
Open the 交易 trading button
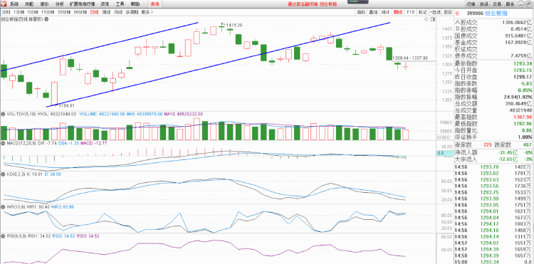click(497, 4)
